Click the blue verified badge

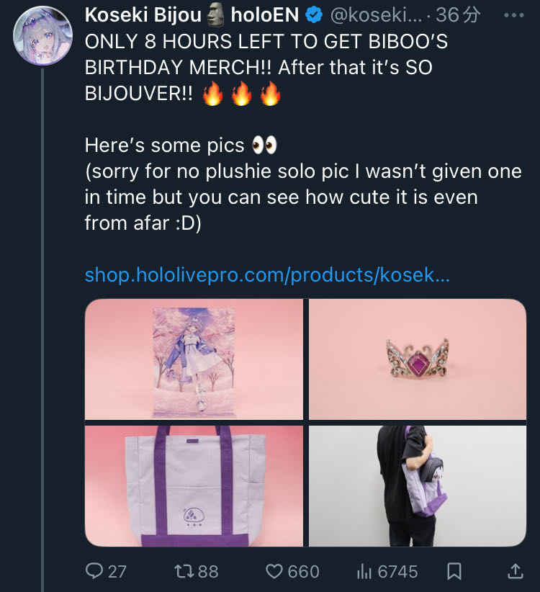(x=314, y=15)
